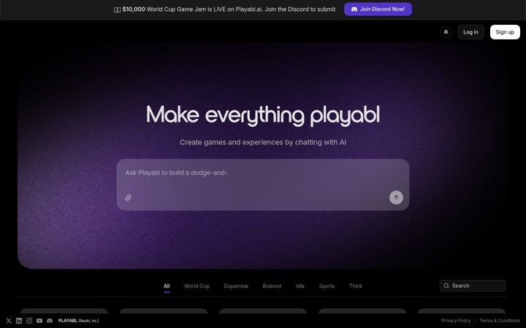The width and height of the screenshot is (526, 328).
Task: Click the attachment paperclip icon
Action: pos(128,198)
